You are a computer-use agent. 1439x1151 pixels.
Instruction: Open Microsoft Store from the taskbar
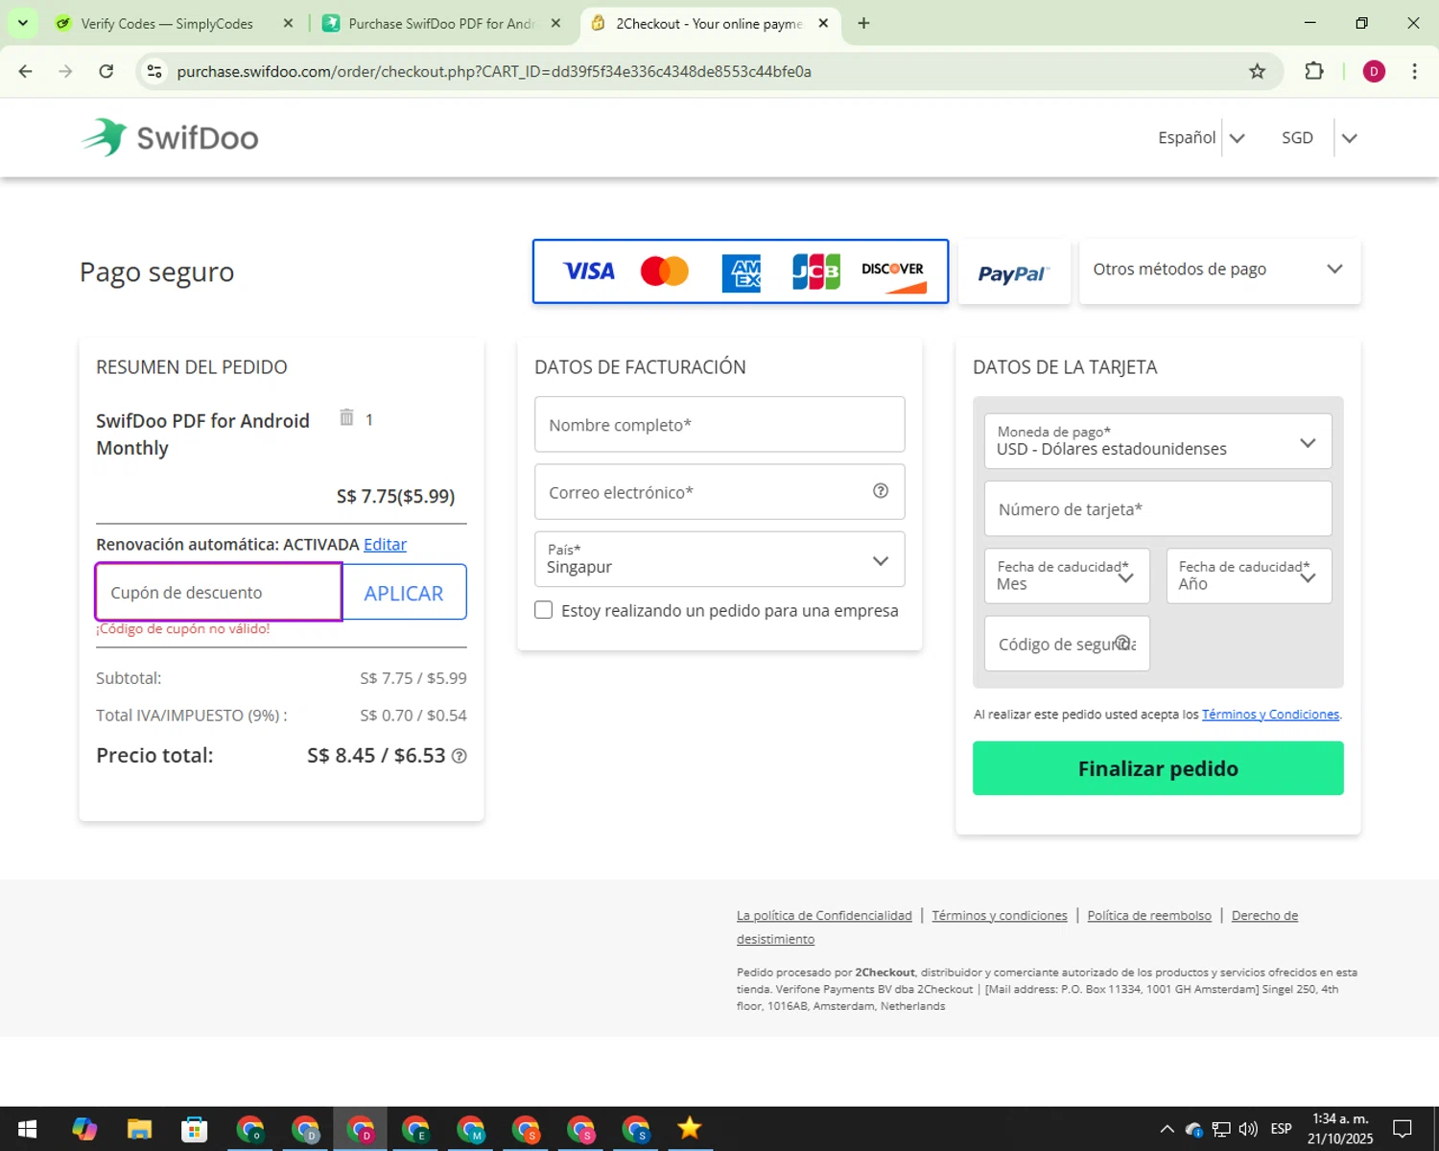point(195,1129)
